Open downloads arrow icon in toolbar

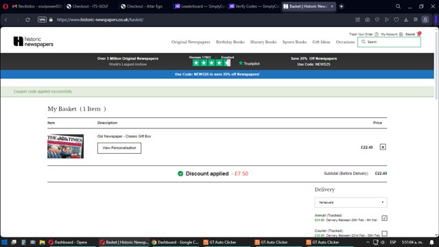pos(406,20)
